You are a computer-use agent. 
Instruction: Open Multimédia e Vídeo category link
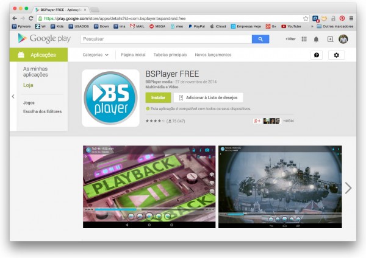pos(162,87)
